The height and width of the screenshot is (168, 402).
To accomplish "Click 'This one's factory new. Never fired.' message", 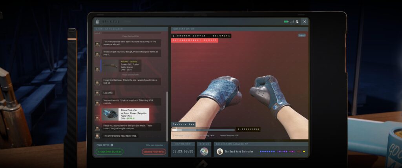I will tap(120, 136).
